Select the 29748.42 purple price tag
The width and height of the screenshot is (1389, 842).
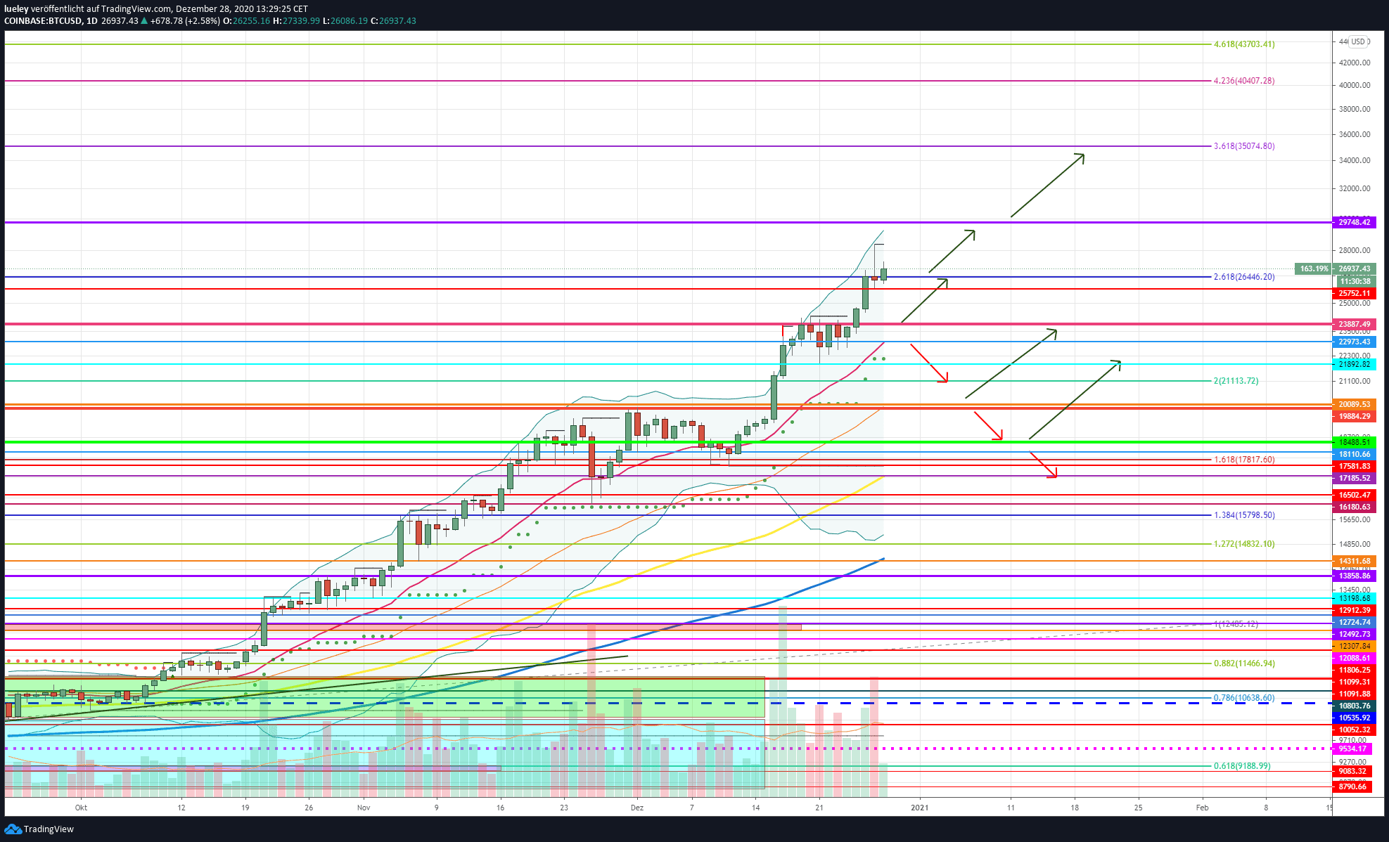[1354, 222]
